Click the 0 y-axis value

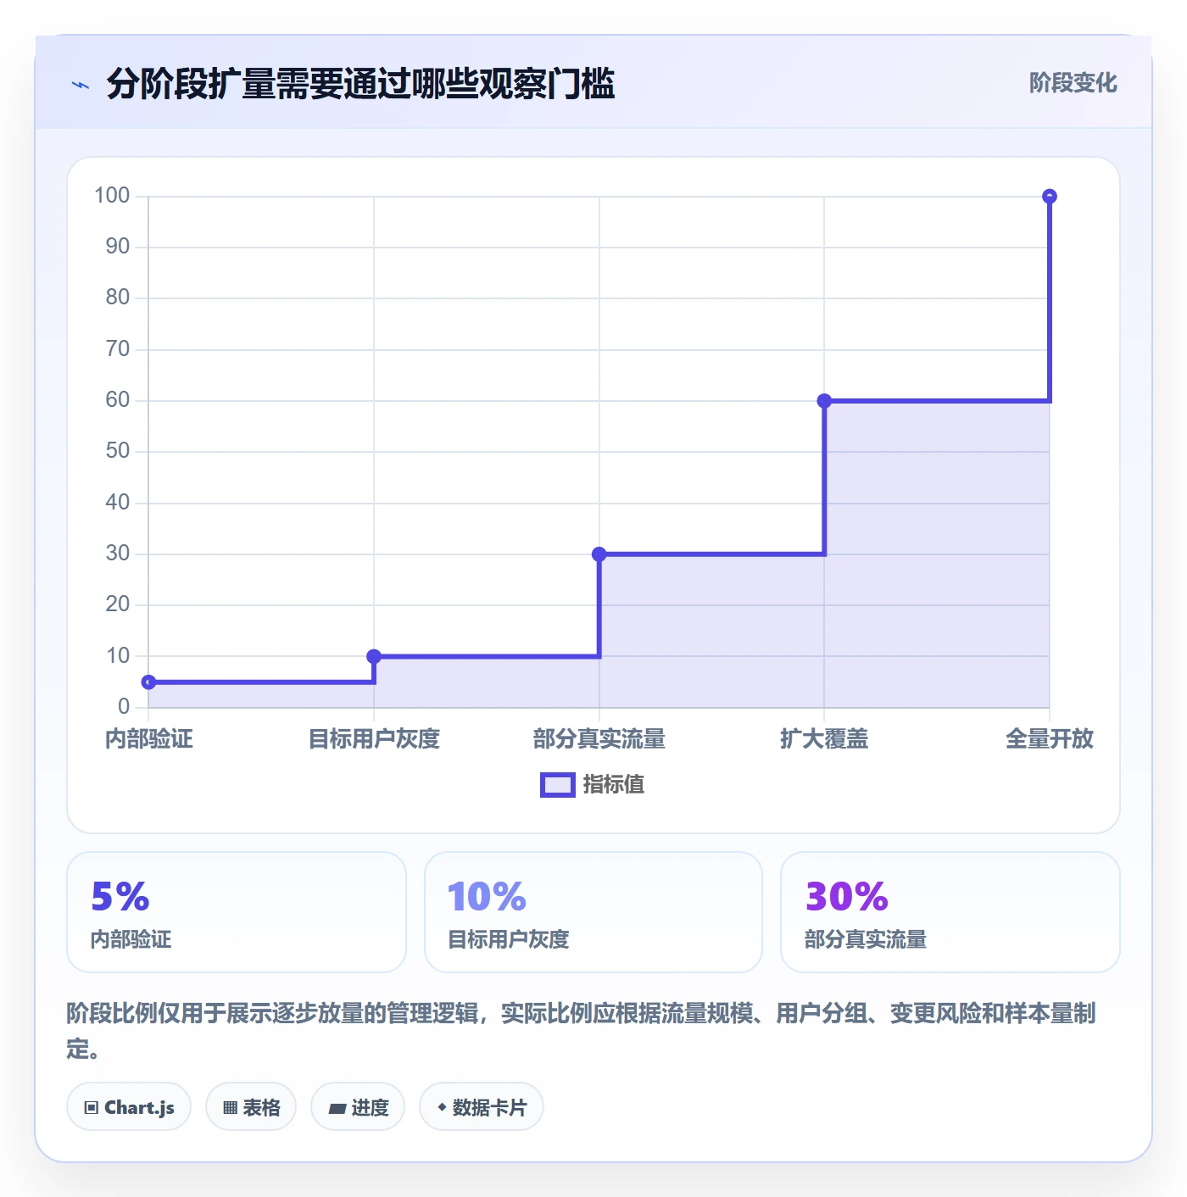coord(124,707)
